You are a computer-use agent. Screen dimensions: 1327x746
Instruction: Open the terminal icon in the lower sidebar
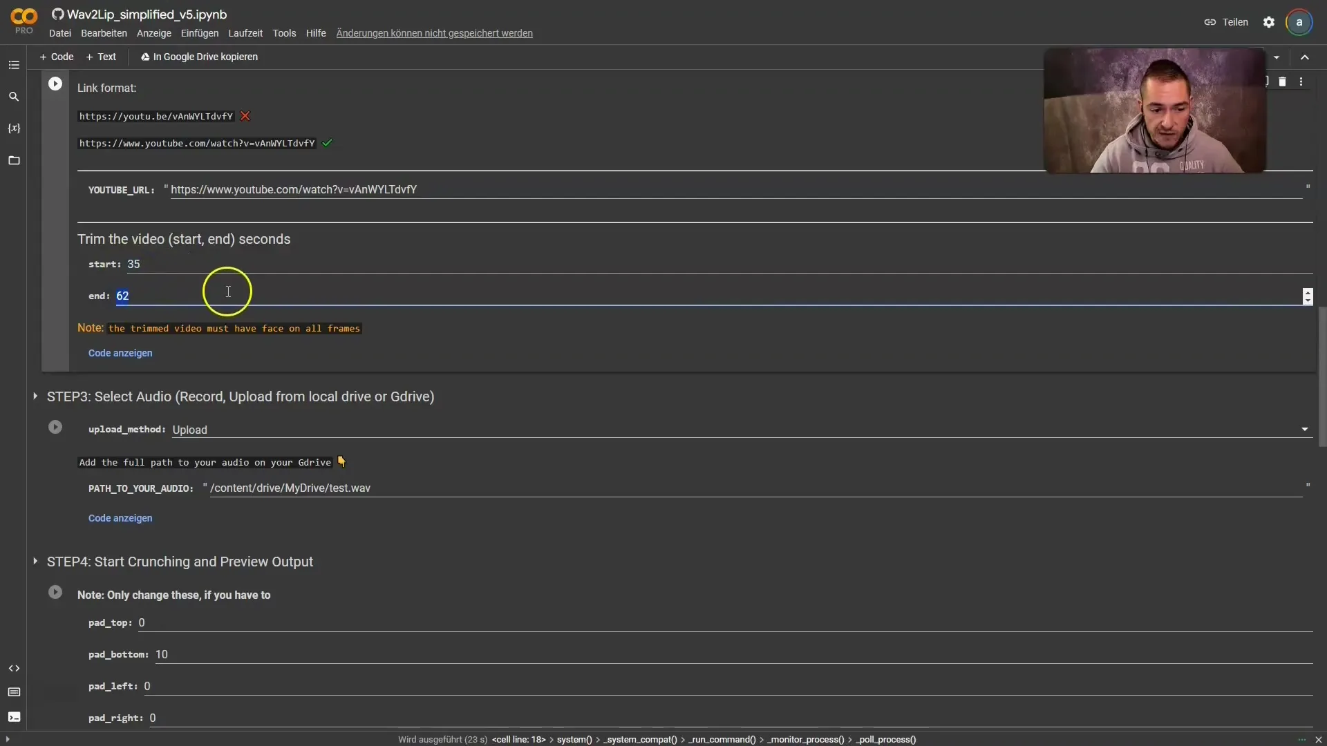coord(14,717)
